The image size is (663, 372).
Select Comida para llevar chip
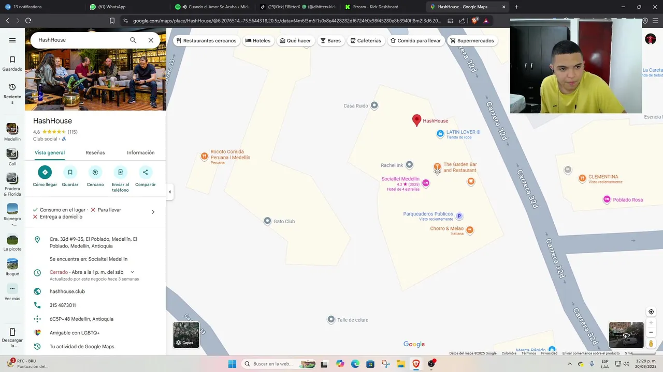[x=416, y=41]
